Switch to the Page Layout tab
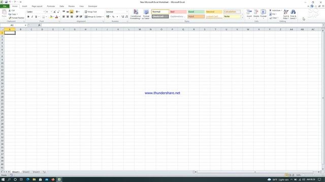Image resolution: width=325 pixels, height=182 pixels. (37, 6)
